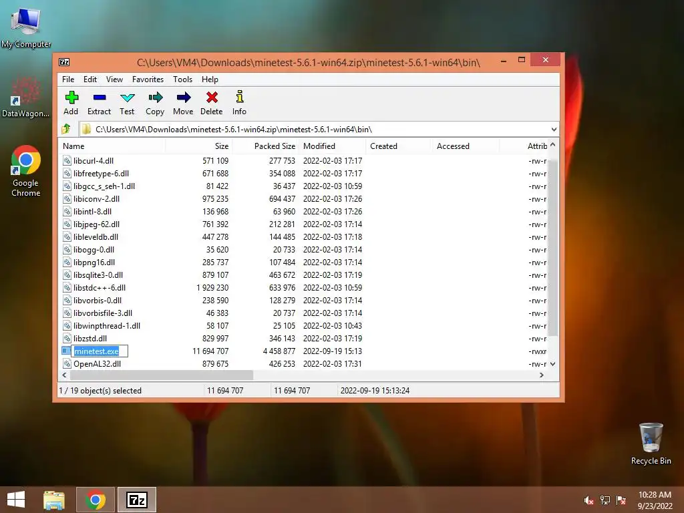Click the 7z window title icon
The width and height of the screenshot is (684, 513).
(64, 62)
